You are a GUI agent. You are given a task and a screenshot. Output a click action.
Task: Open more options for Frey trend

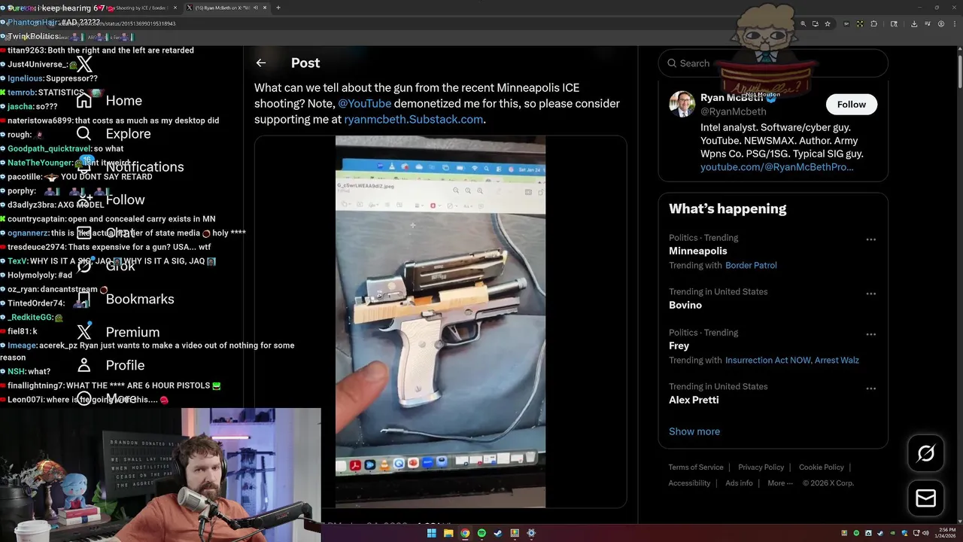point(870,334)
